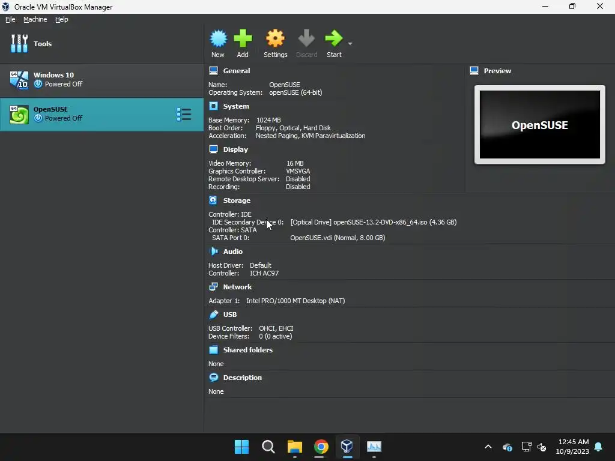Open the Help menu
The height and width of the screenshot is (461, 615).
(62, 19)
